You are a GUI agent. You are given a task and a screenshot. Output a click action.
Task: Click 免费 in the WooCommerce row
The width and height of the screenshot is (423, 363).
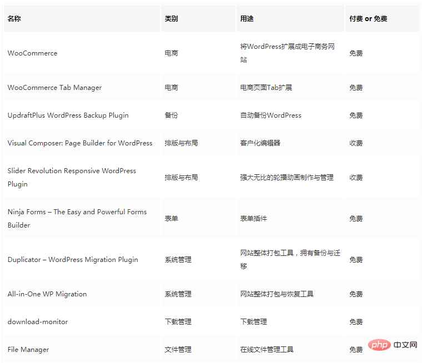click(x=356, y=53)
